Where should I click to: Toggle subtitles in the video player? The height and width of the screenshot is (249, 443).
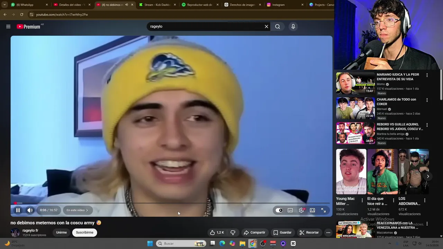point(290,210)
